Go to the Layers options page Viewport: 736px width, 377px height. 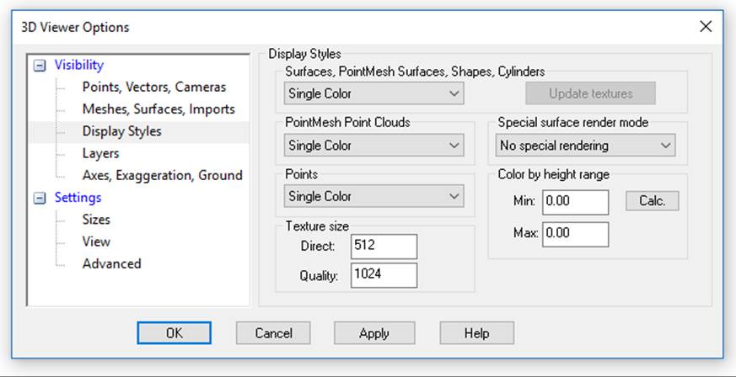click(x=100, y=153)
